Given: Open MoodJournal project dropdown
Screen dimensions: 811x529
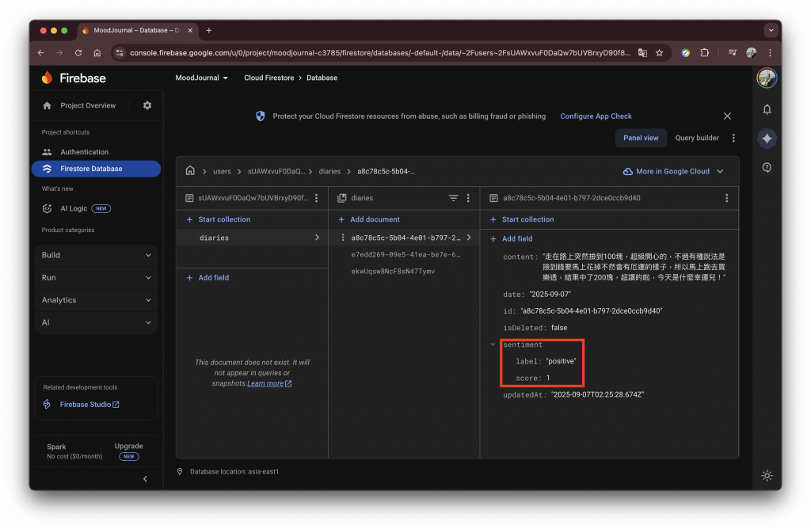Looking at the screenshot, I should click(x=202, y=78).
